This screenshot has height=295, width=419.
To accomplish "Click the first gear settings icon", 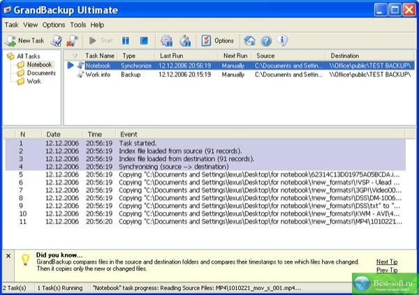I will (x=166, y=40).
